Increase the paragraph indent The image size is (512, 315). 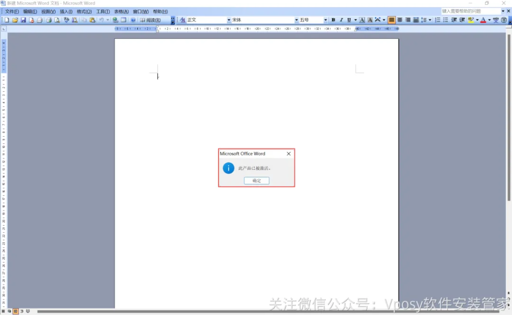(462, 20)
